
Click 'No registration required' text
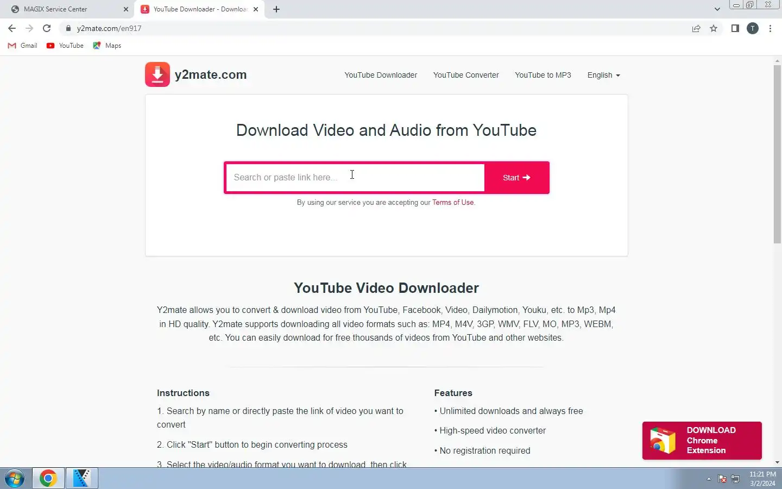tap(485, 451)
